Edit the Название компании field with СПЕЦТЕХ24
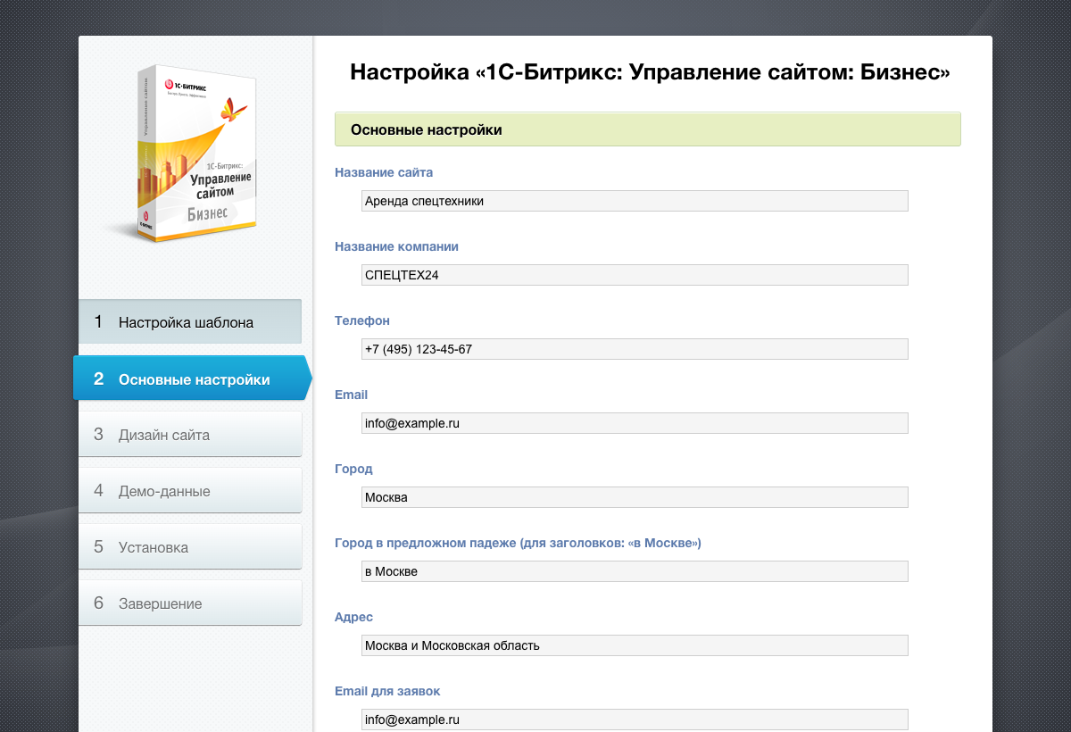Viewport: 1071px width, 732px height. pos(635,275)
